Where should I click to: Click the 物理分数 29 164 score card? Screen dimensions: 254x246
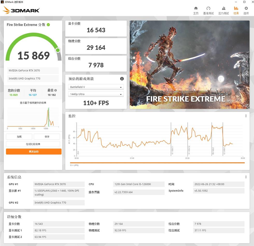96,46
